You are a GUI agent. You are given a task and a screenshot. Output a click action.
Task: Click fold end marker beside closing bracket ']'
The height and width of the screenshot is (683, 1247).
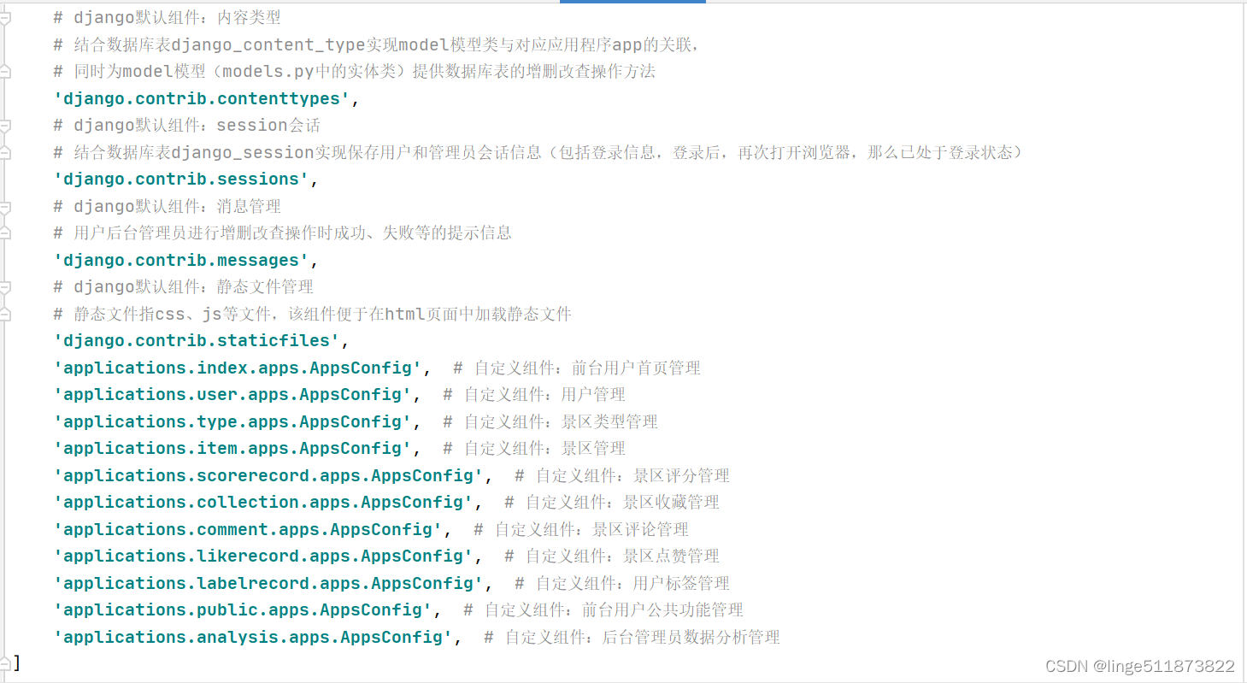click(4, 663)
